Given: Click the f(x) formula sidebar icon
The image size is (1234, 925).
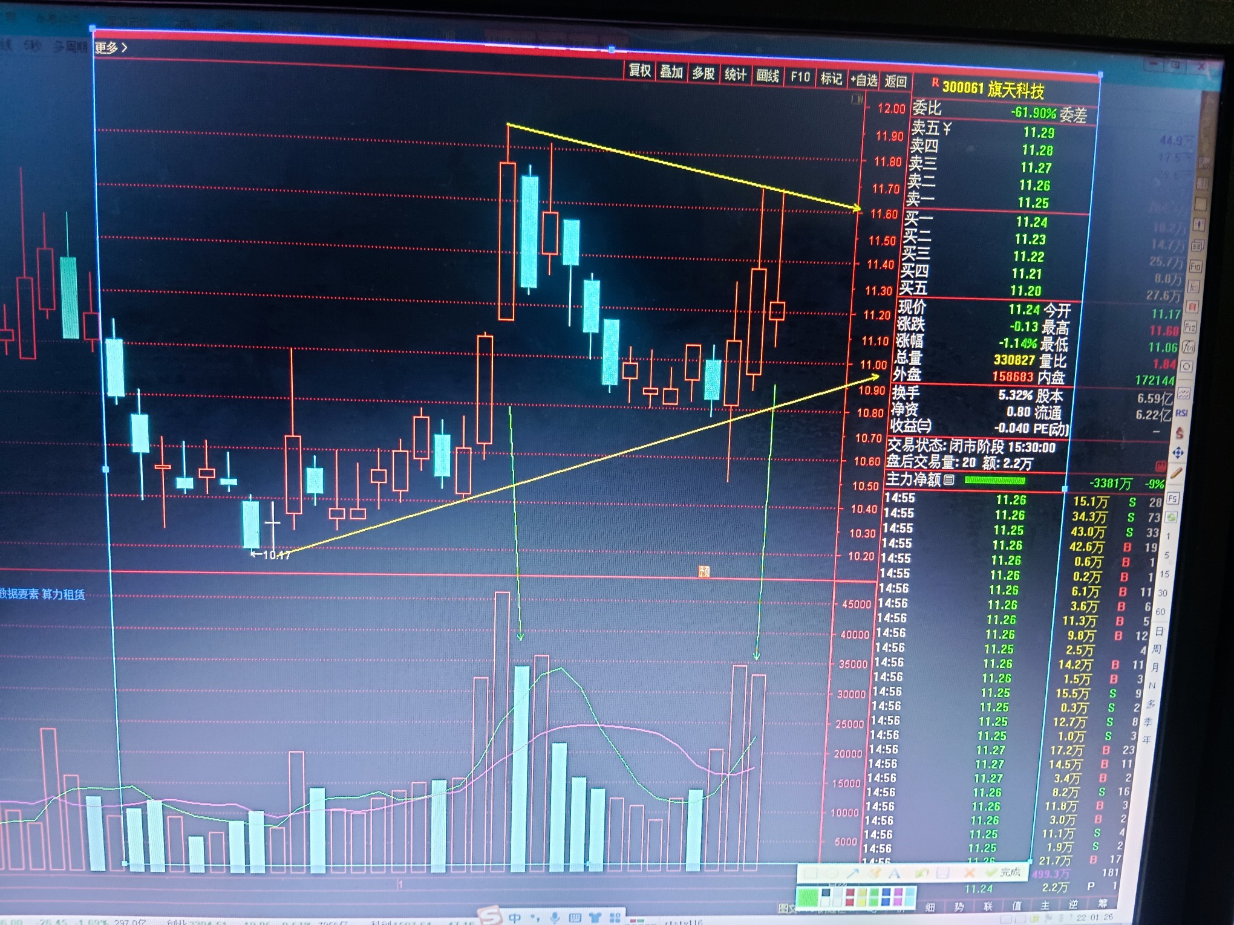Looking at the screenshot, I should 1187,347.
